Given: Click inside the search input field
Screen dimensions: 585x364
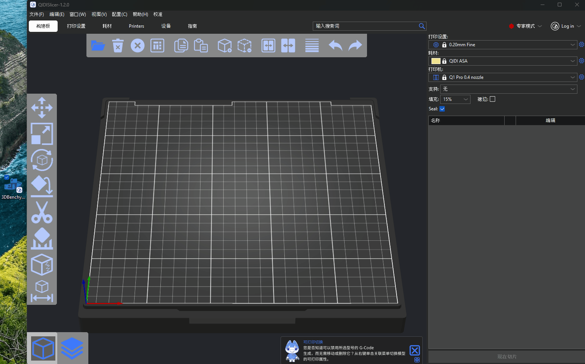Looking at the screenshot, I should tap(364, 26).
